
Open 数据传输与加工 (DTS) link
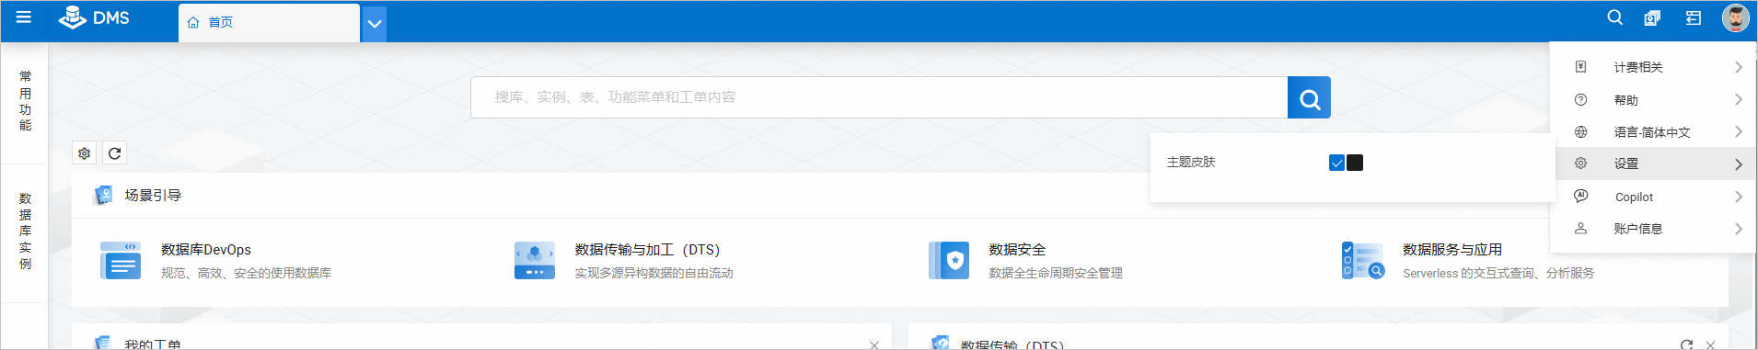pyautogui.click(x=647, y=250)
